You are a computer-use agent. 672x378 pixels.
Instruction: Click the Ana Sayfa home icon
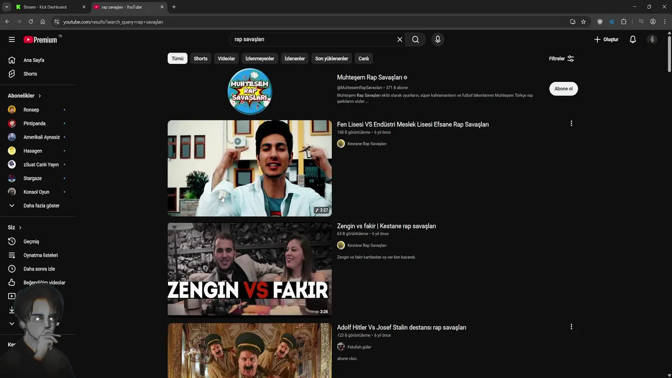click(x=12, y=60)
